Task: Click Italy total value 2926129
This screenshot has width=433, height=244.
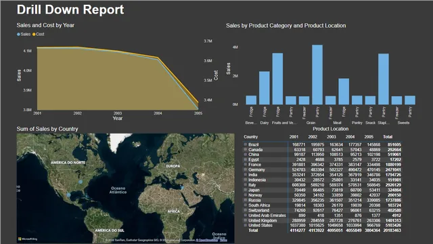Action: pyautogui.click(x=393, y=185)
